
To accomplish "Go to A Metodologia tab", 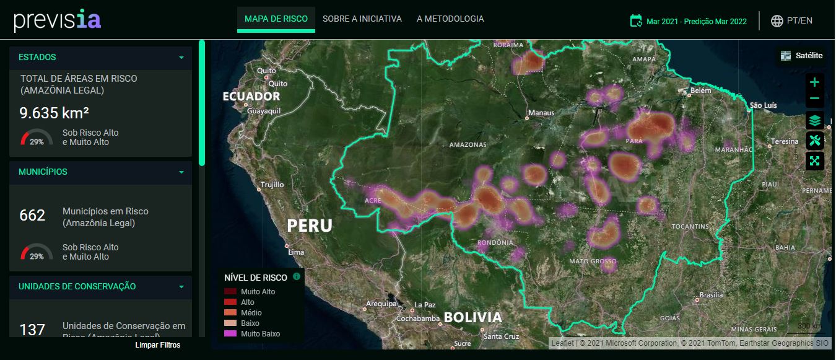I will [x=450, y=19].
